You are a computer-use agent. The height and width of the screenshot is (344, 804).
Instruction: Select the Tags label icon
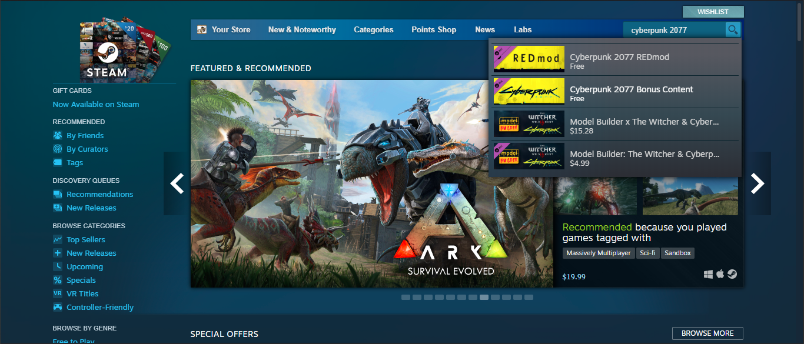[x=58, y=162]
